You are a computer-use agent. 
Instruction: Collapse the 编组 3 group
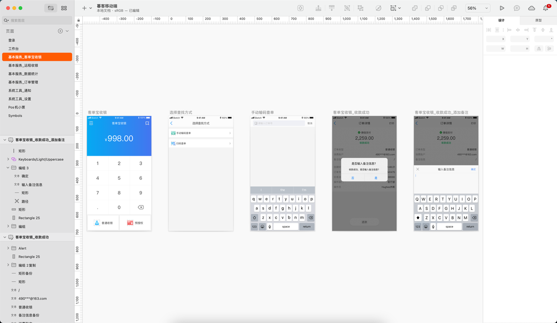8,167
